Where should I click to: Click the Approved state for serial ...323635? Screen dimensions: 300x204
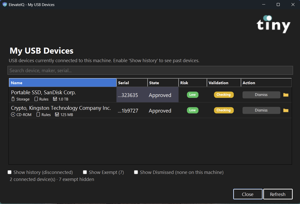[160, 95]
